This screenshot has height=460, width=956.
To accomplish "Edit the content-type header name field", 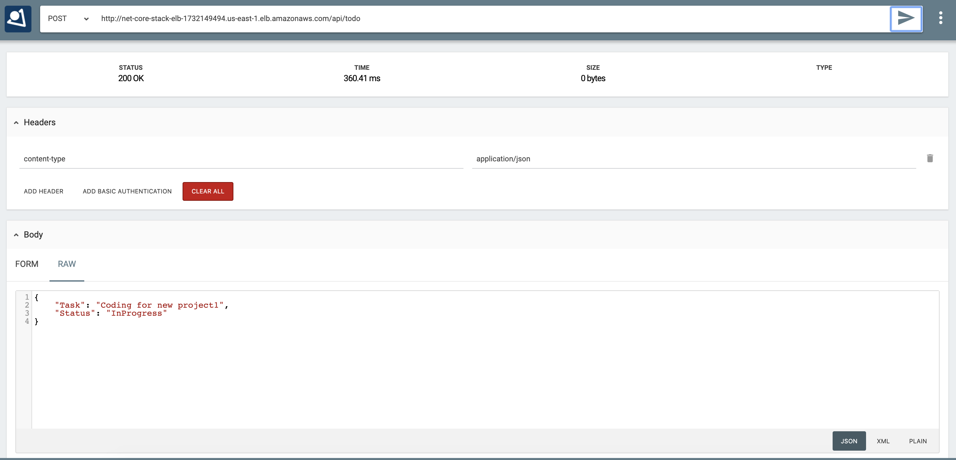I will pyautogui.click(x=240, y=159).
